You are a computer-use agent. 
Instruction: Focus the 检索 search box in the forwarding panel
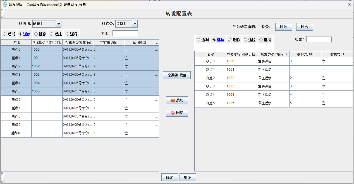point(319,39)
